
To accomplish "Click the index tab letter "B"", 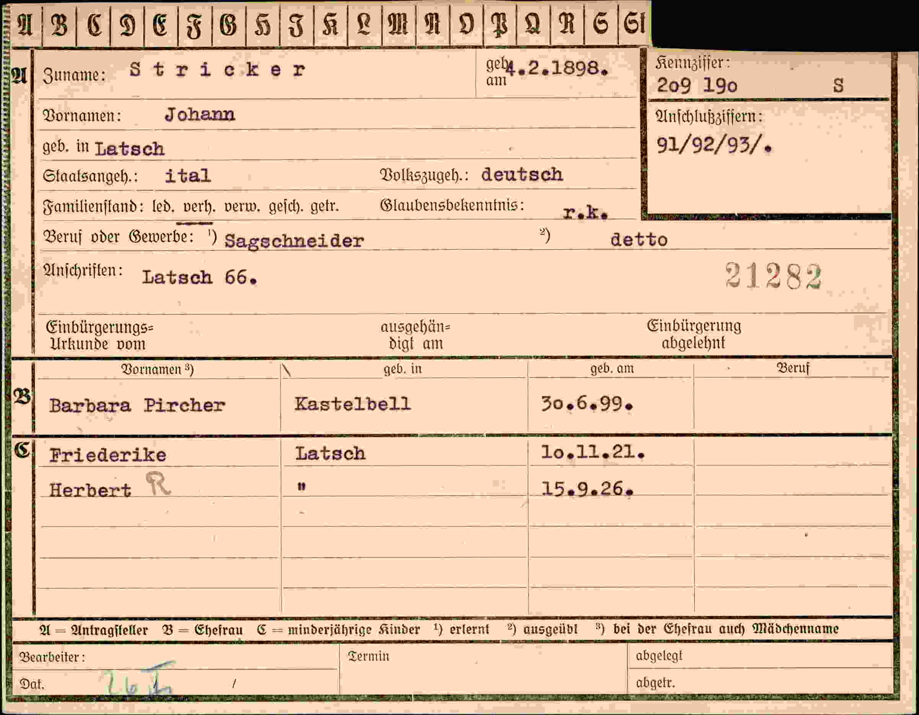I will pyautogui.click(x=59, y=24).
